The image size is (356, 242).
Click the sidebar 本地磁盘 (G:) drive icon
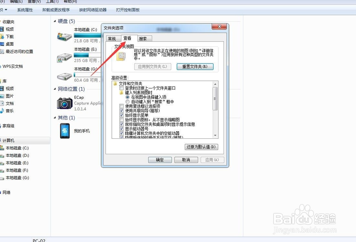2,178
